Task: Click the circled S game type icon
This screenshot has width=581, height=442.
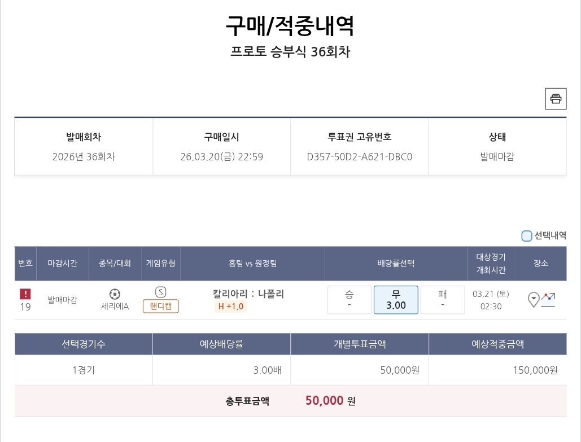Action: (x=161, y=292)
